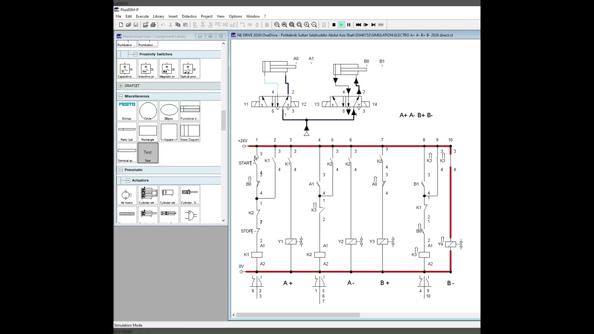Select the Square shape component

pyautogui.click(x=168, y=132)
